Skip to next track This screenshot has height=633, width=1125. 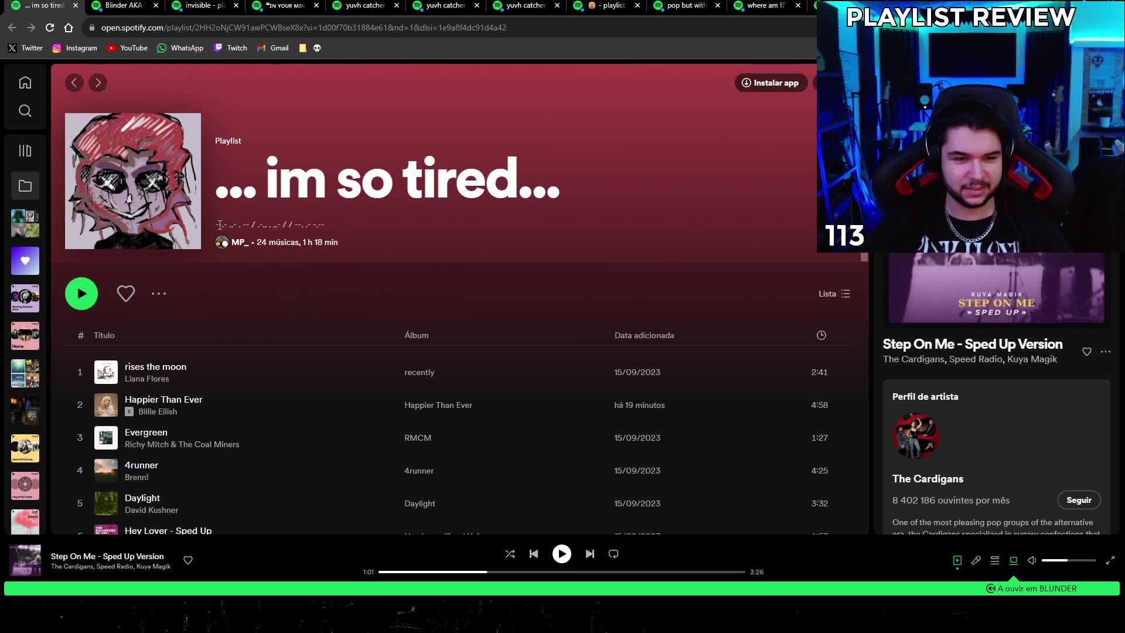click(590, 554)
